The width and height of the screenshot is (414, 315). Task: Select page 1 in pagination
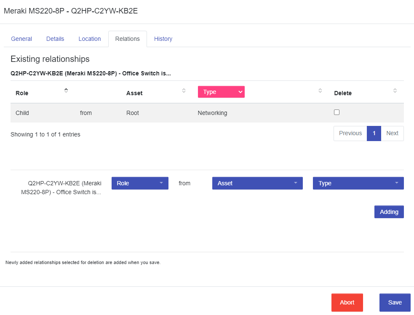pos(374,133)
